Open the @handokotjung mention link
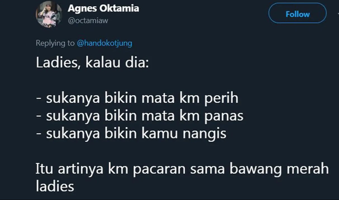This screenshot has width=339, height=200. coord(104,43)
